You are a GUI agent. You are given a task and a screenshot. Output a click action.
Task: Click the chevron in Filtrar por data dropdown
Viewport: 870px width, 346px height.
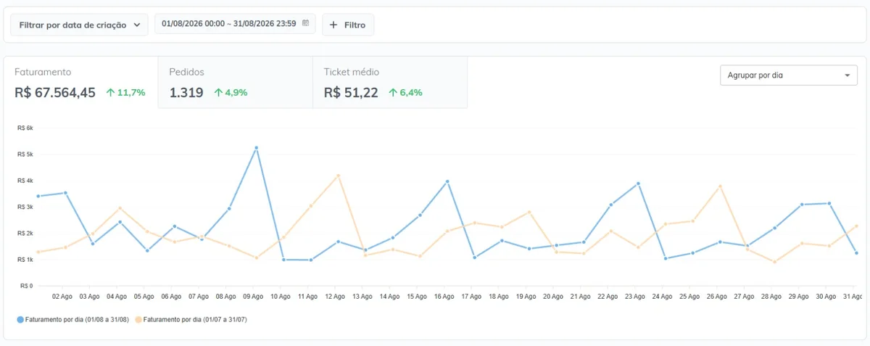[137, 25]
